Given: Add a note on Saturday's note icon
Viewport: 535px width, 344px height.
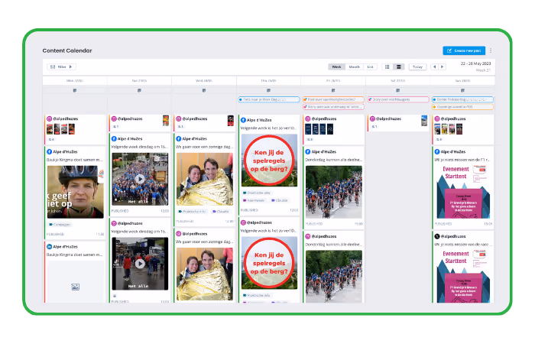Looking at the screenshot, I should 398,90.
